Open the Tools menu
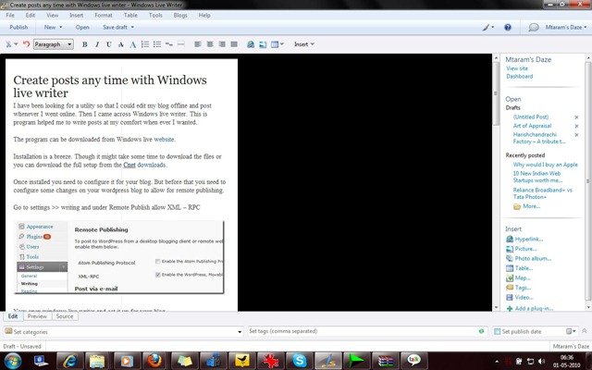Viewport: 592px width, 370px height. pyautogui.click(x=155, y=15)
